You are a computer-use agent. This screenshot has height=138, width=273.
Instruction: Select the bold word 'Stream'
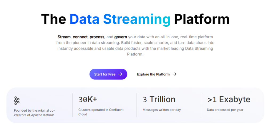64,37
